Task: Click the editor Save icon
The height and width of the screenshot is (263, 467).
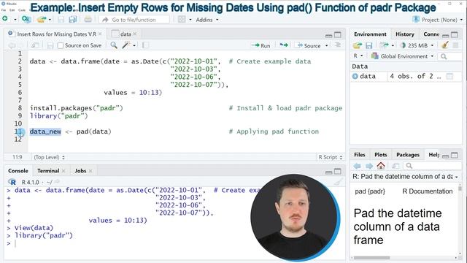Action: 50,45
